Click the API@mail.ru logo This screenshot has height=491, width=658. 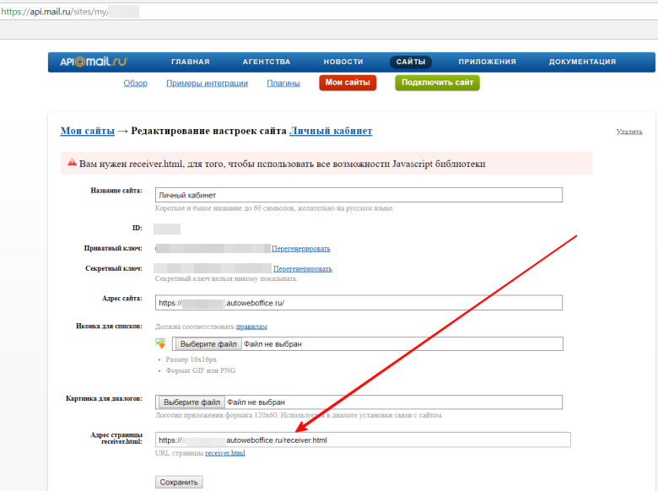point(94,62)
